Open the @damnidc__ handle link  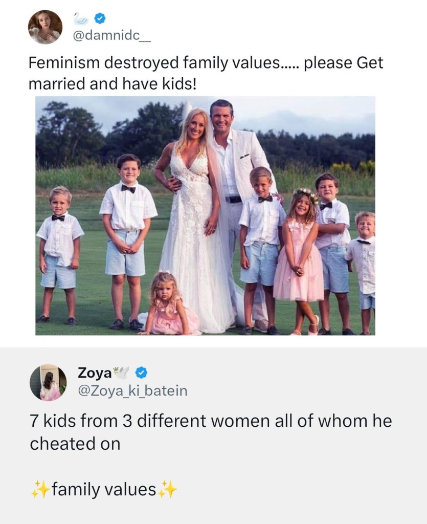(x=112, y=36)
